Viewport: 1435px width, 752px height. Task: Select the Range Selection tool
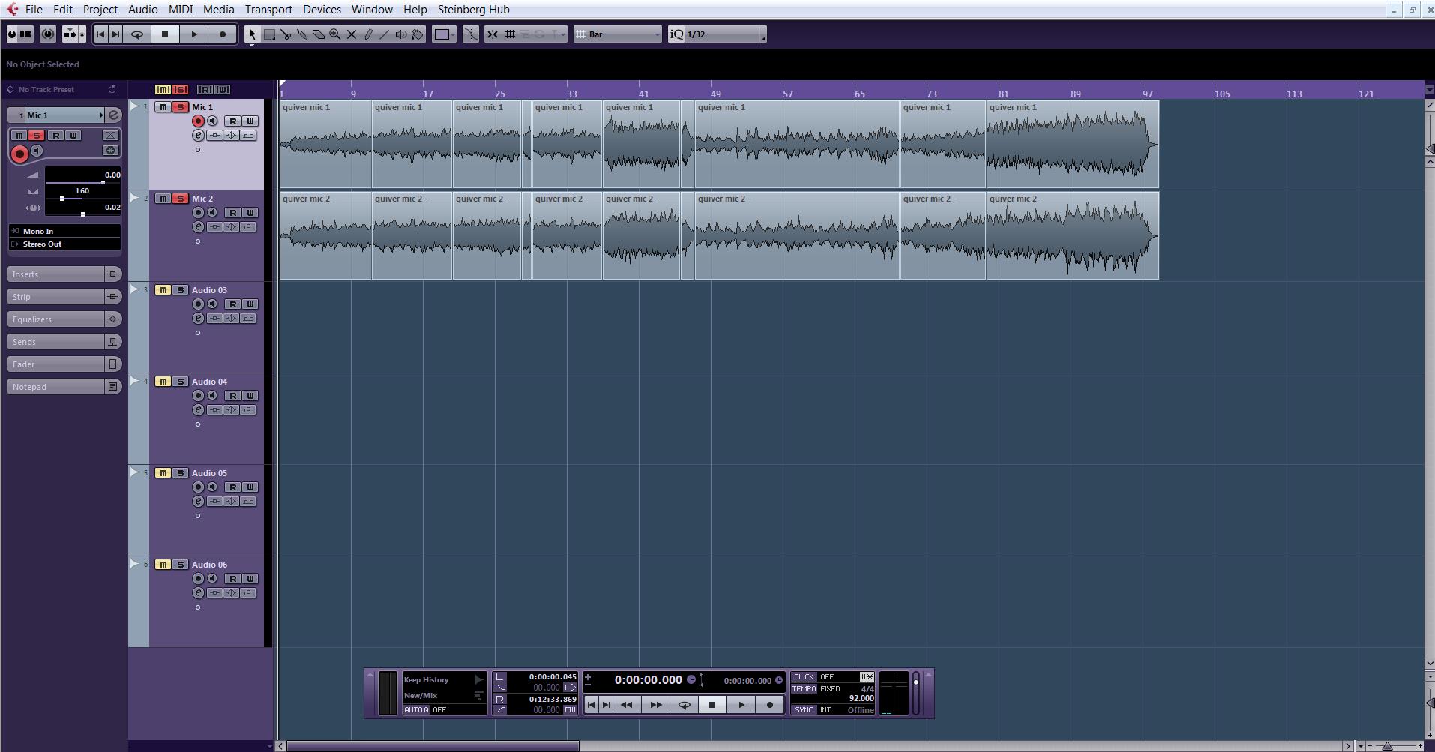tap(269, 34)
